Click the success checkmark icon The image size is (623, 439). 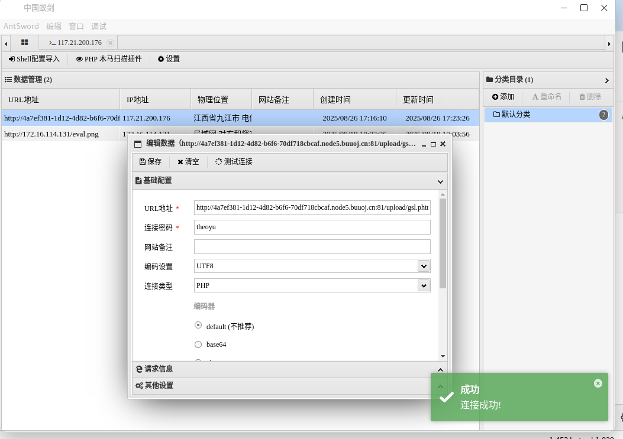(447, 397)
